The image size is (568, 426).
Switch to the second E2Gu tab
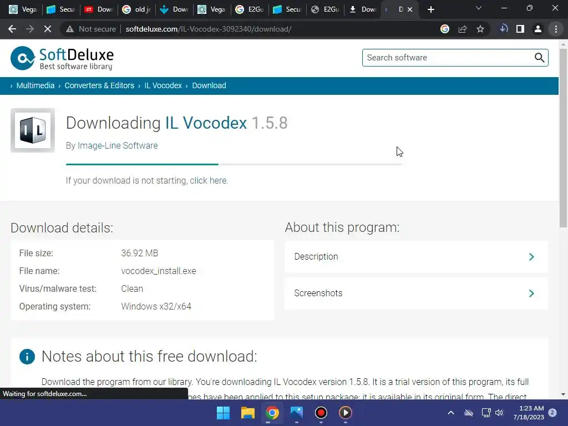coord(325,9)
